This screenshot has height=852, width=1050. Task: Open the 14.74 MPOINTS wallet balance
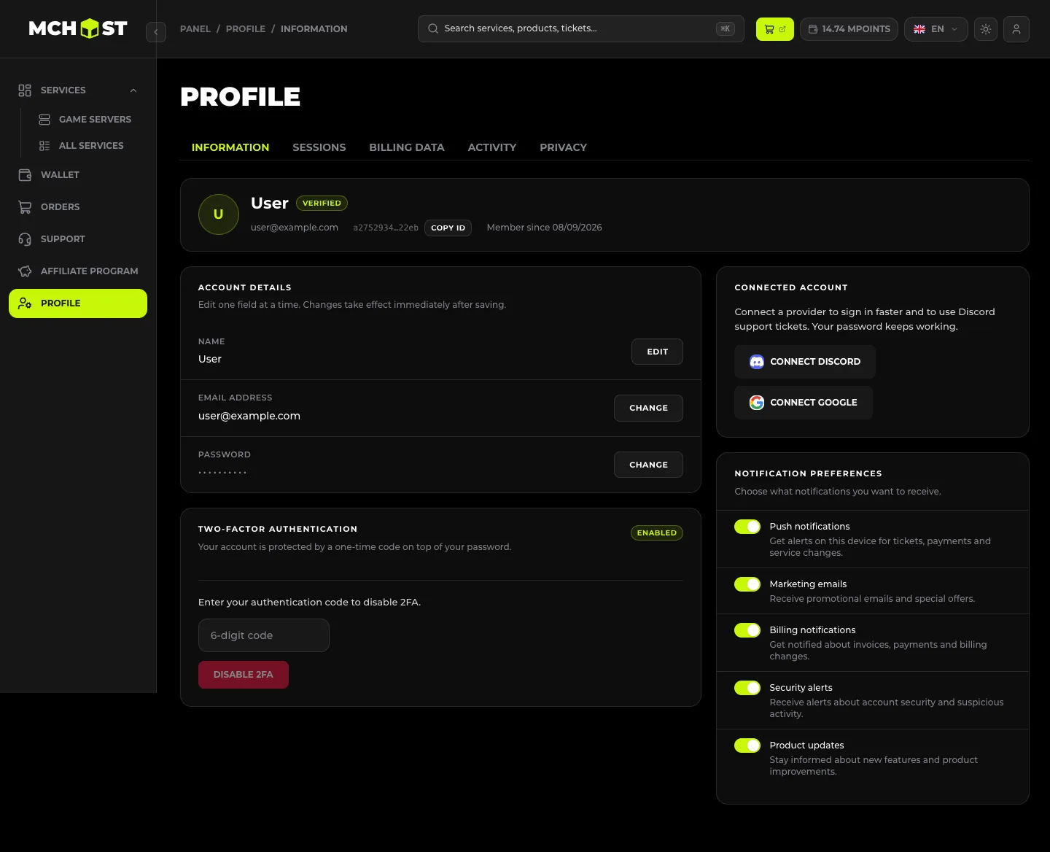click(849, 29)
